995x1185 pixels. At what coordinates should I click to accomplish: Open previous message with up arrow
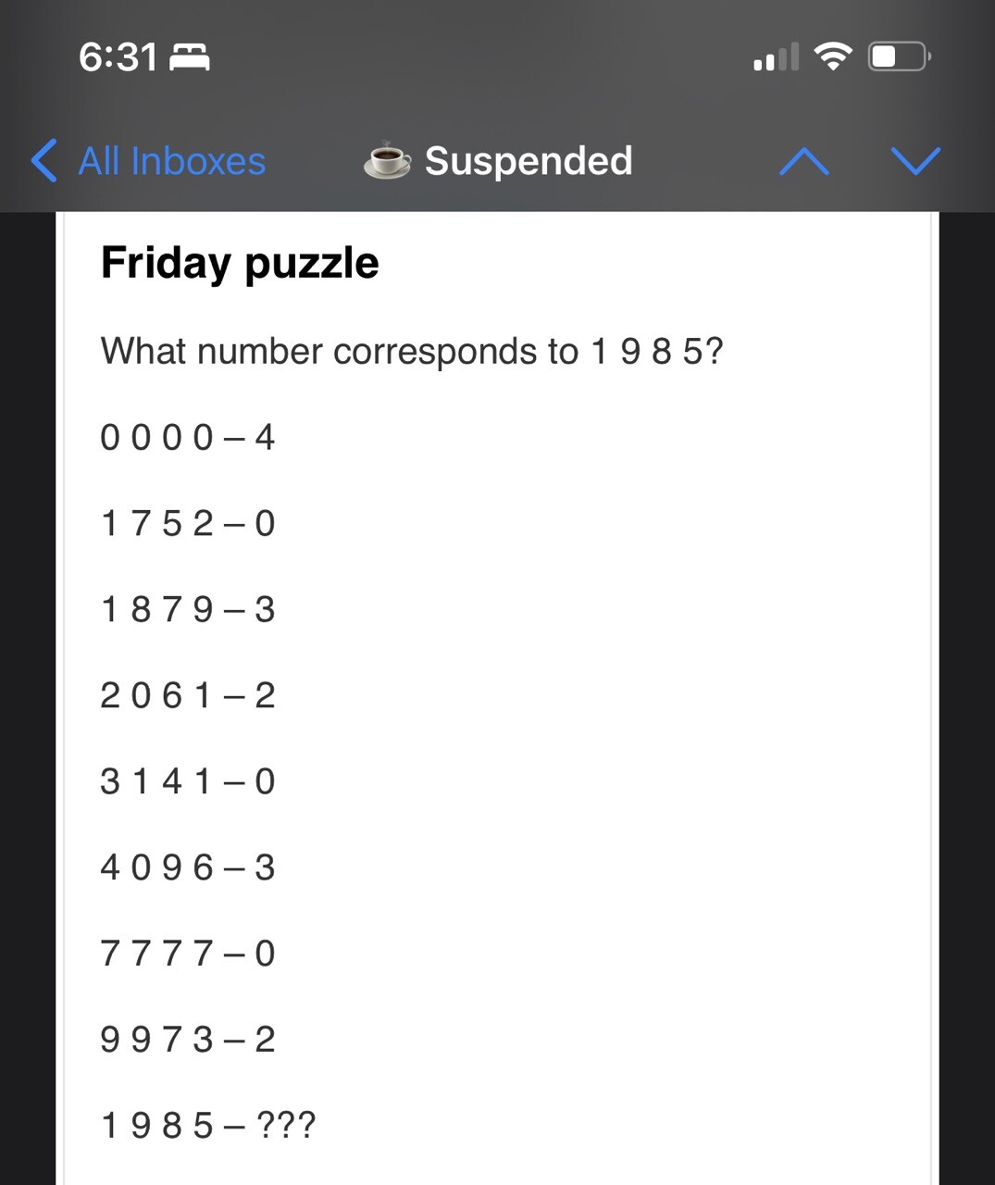click(x=803, y=162)
